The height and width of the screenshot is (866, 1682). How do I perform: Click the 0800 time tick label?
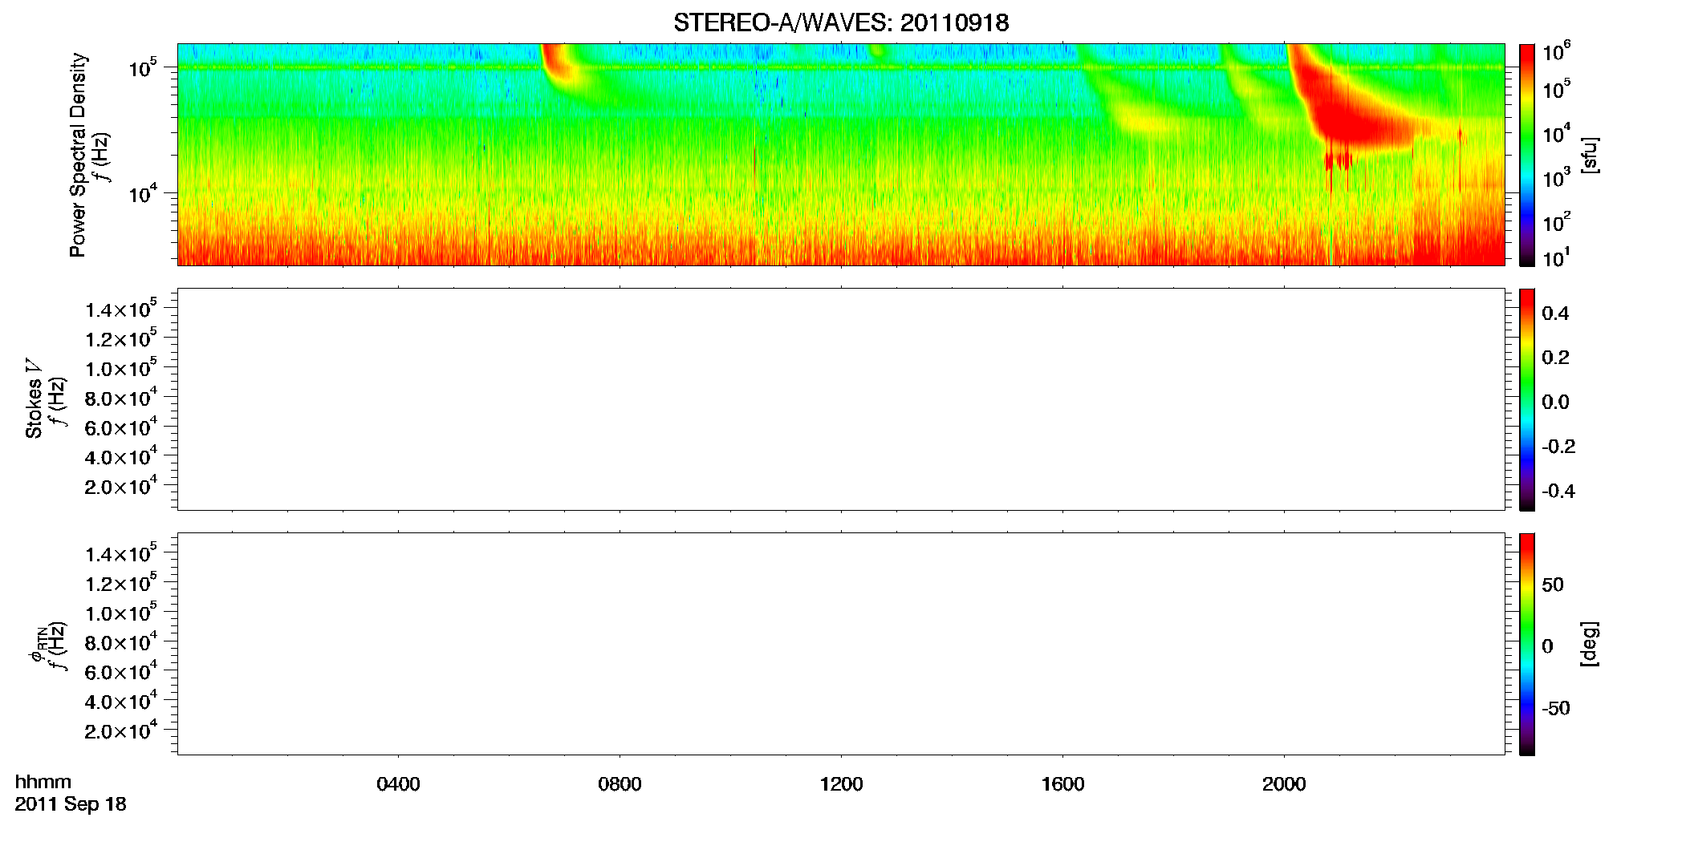[620, 784]
